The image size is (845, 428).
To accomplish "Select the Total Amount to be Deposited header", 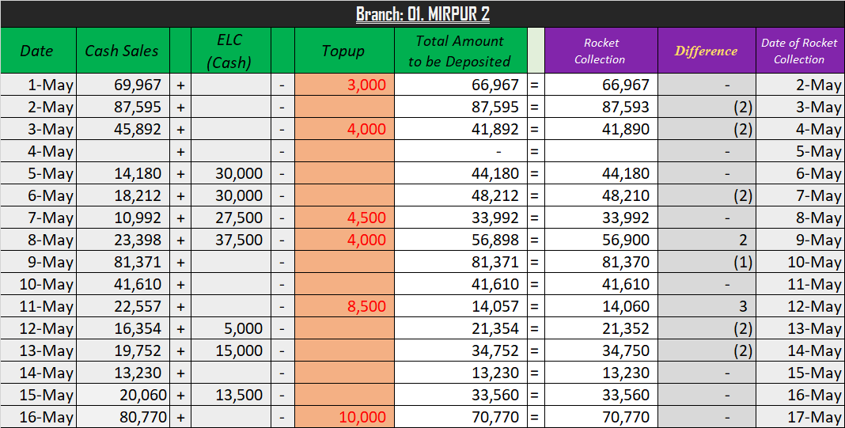I will click(460, 51).
